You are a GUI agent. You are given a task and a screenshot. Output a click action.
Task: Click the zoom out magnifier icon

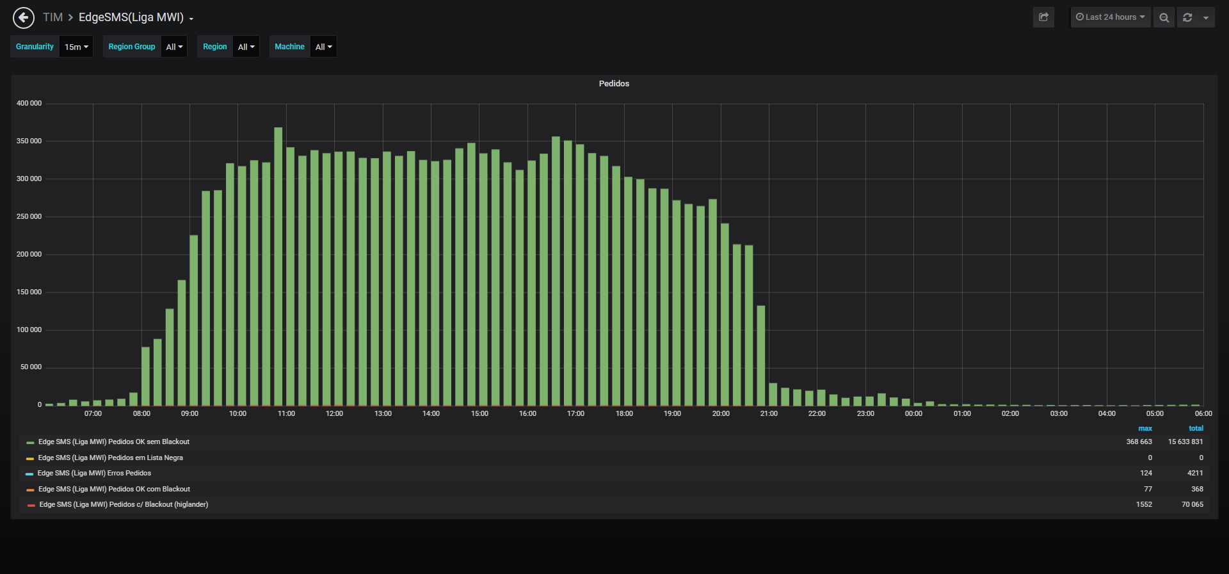[x=1164, y=17]
